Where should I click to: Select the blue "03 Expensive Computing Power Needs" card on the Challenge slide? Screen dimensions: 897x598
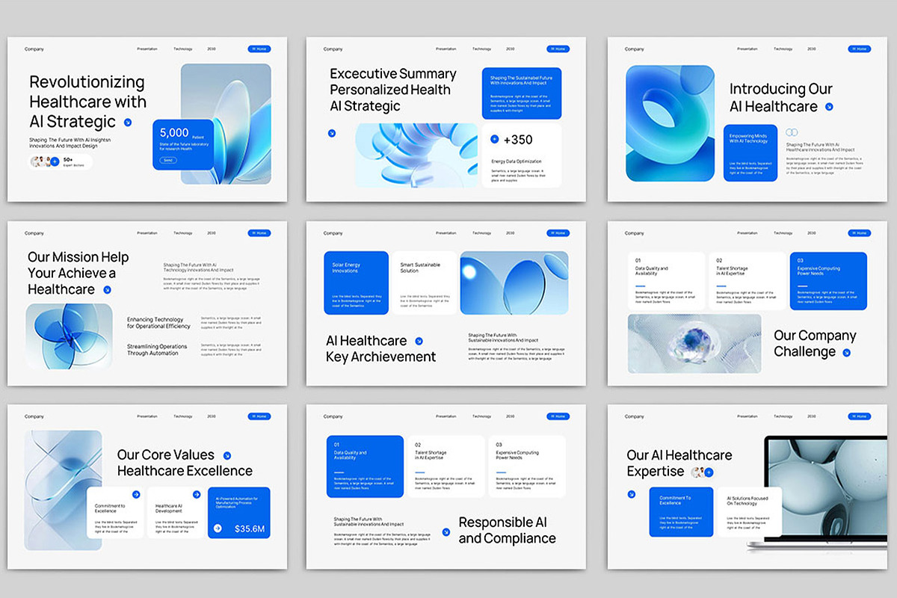pyautogui.click(x=828, y=281)
